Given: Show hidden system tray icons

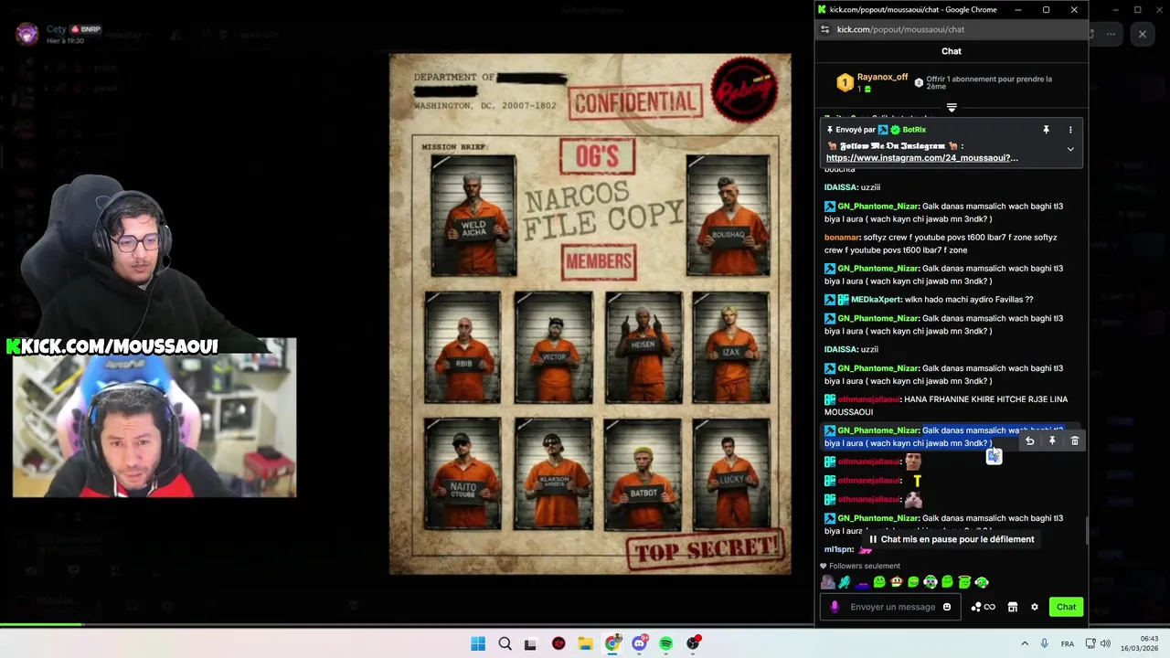Looking at the screenshot, I should [1025, 643].
